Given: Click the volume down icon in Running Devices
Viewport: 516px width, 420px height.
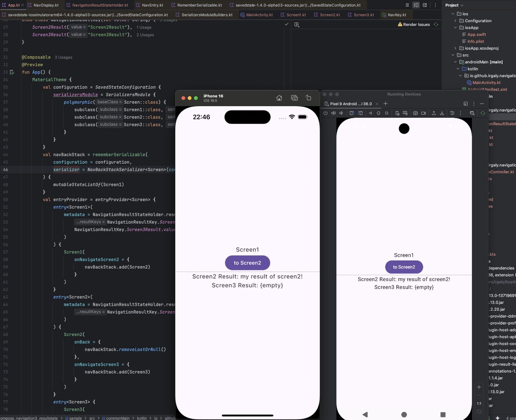Looking at the screenshot, I should click(341, 113).
